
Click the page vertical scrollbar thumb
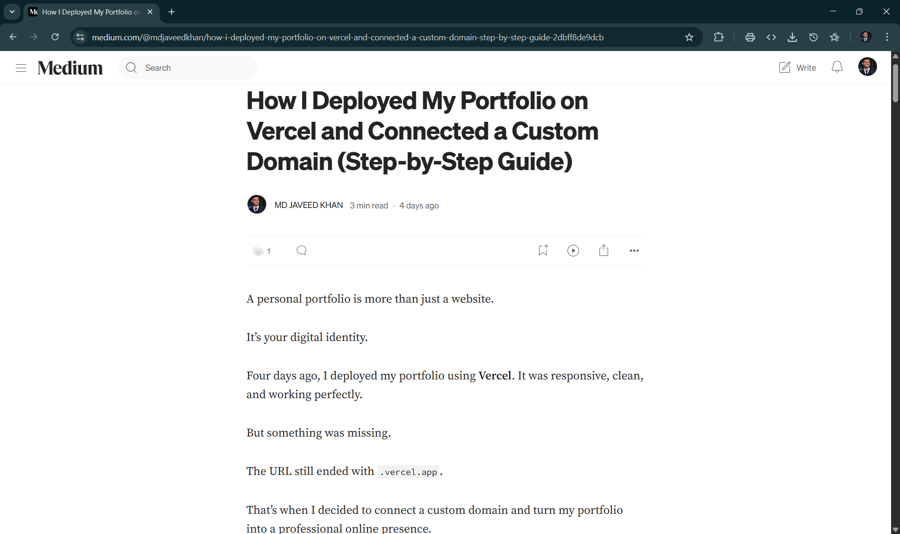895,83
